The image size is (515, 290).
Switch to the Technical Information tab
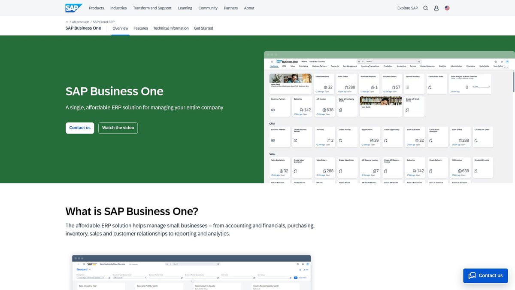click(171, 28)
